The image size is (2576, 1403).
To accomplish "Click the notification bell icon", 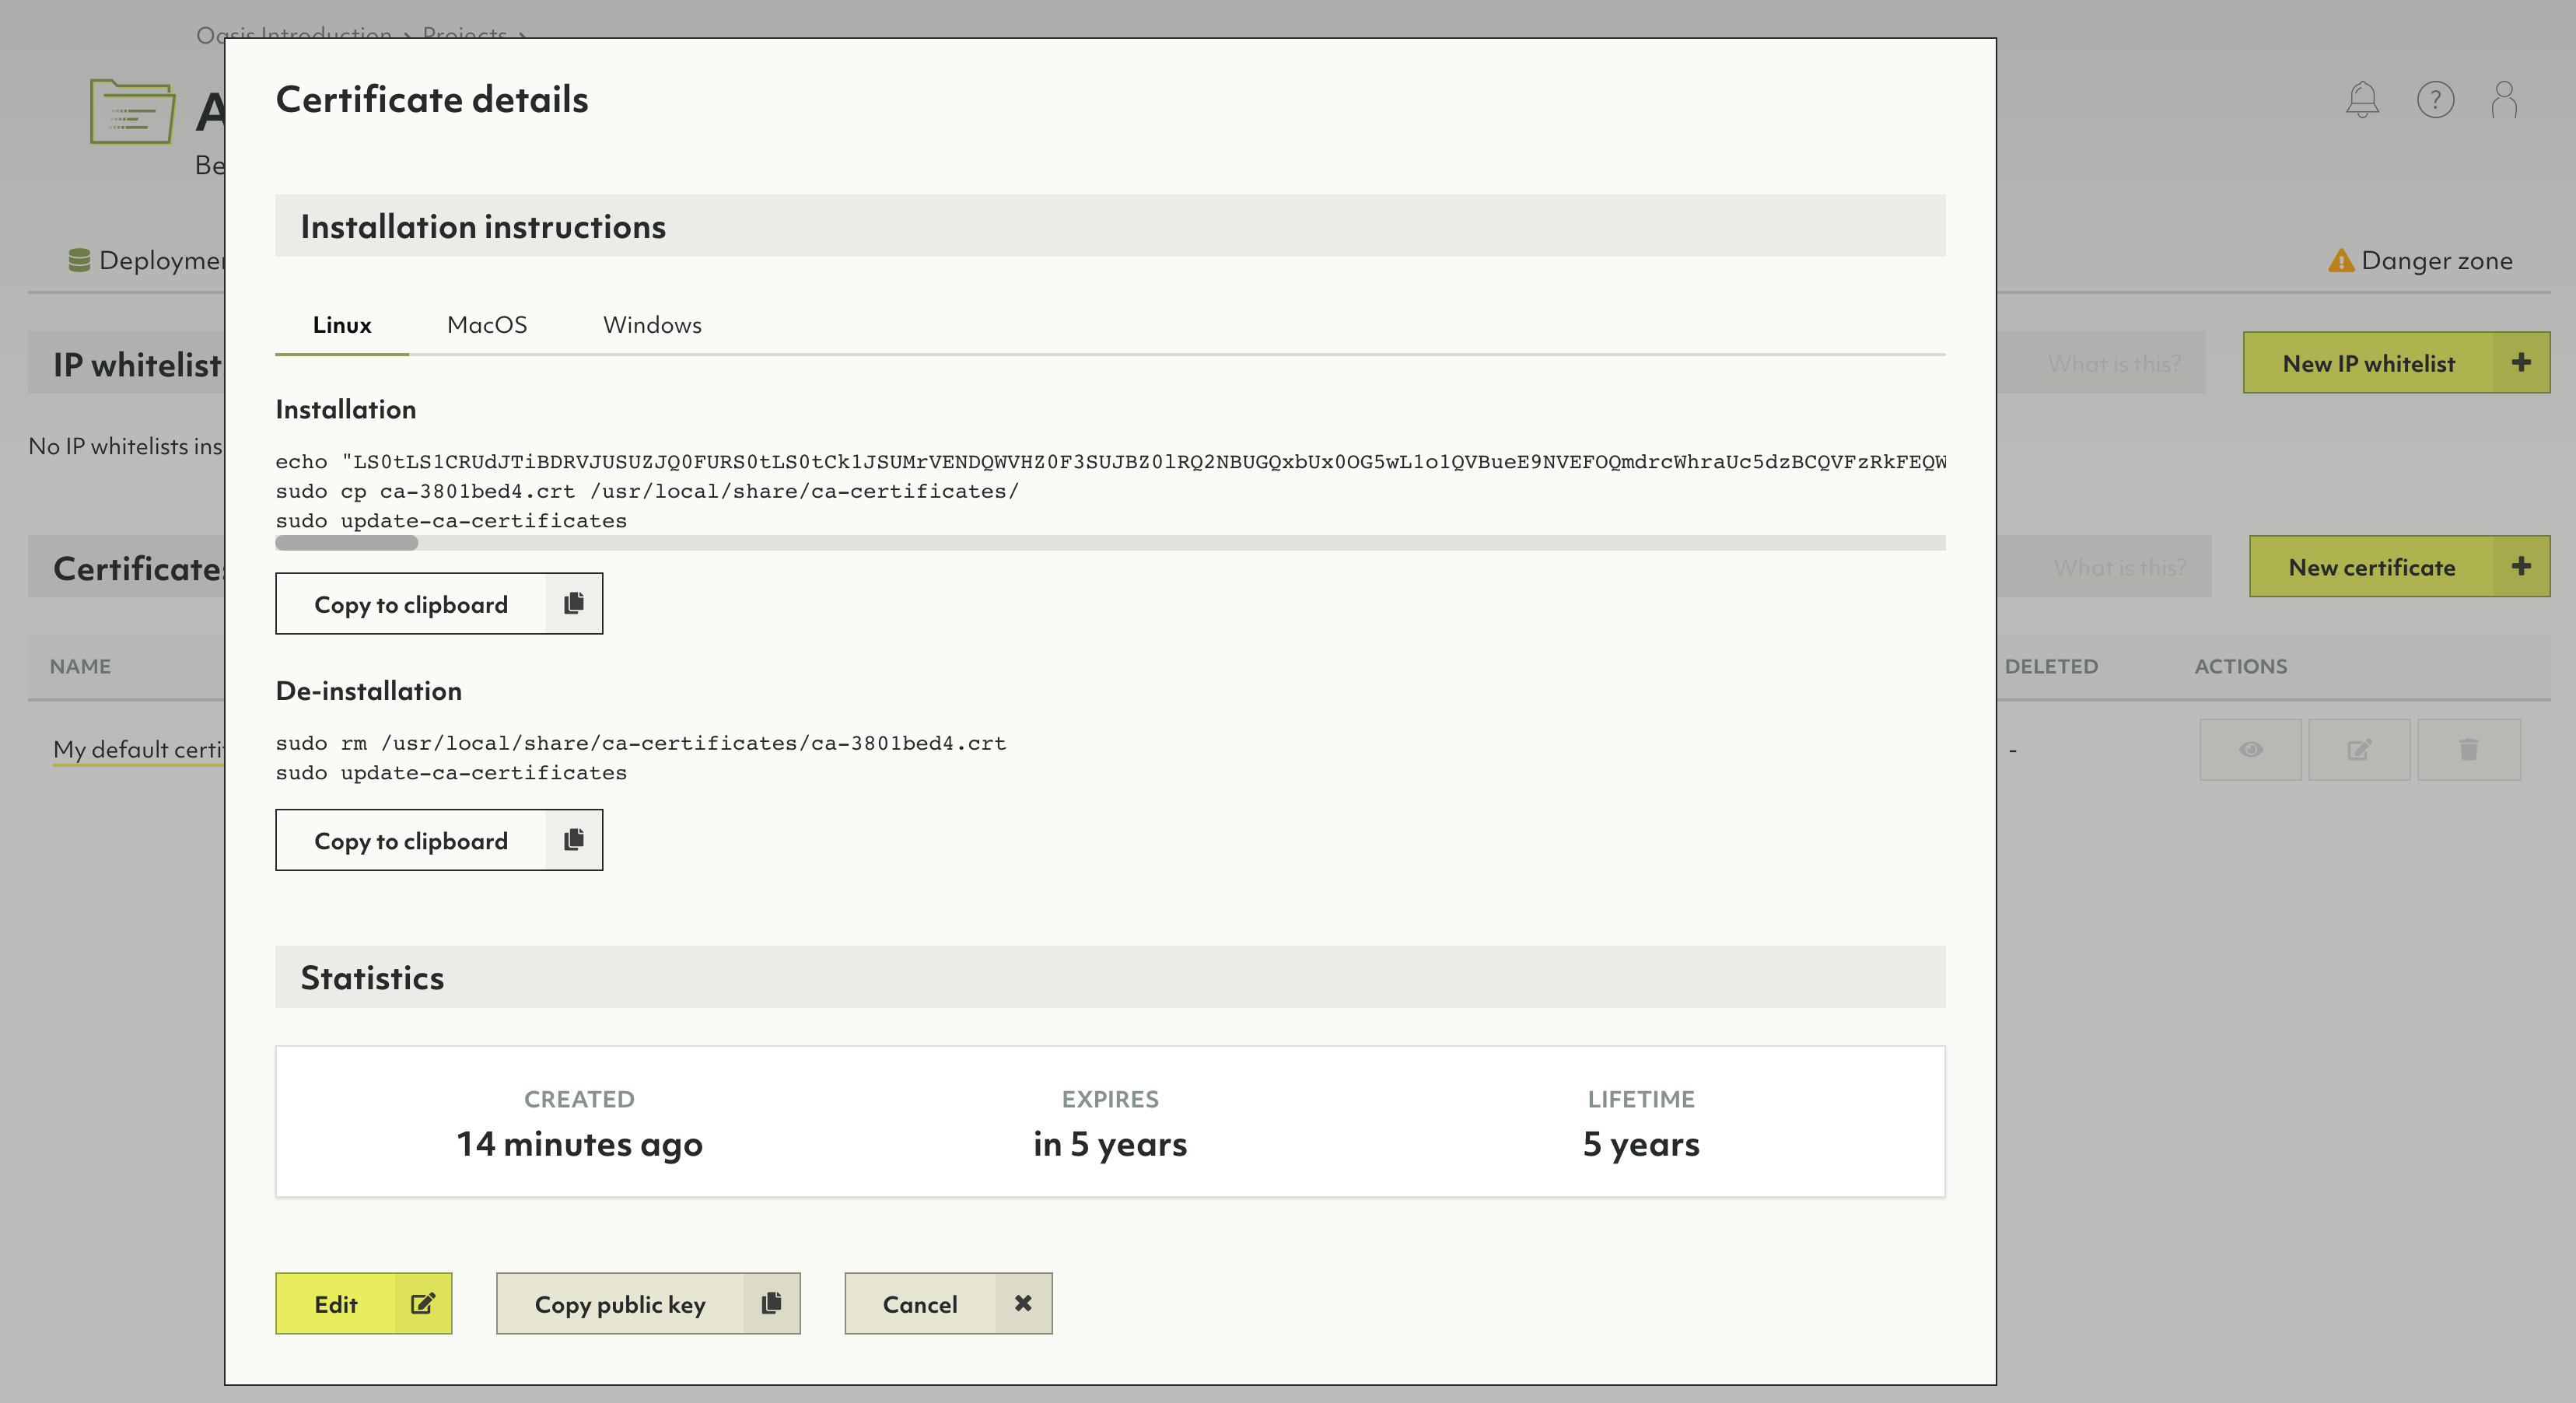I will pos(2362,100).
